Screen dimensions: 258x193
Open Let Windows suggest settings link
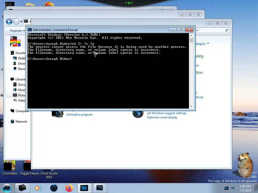coord(167,113)
